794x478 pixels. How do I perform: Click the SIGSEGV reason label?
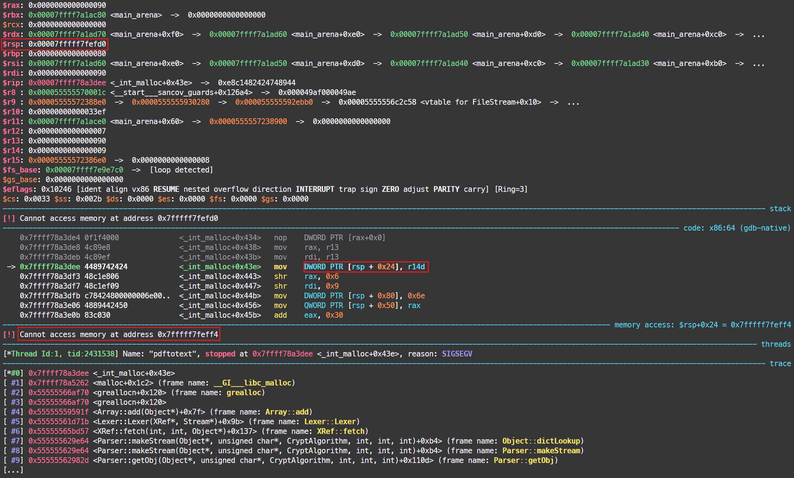[x=457, y=354]
